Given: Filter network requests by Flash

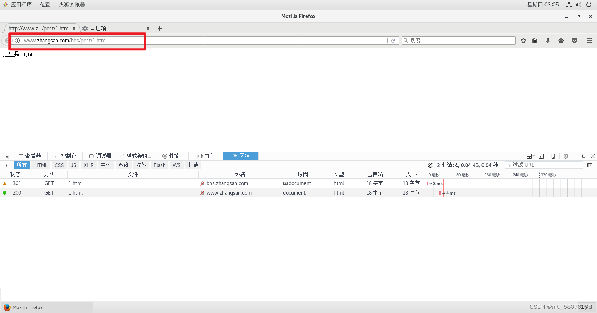Looking at the screenshot, I should [x=160, y=165].
